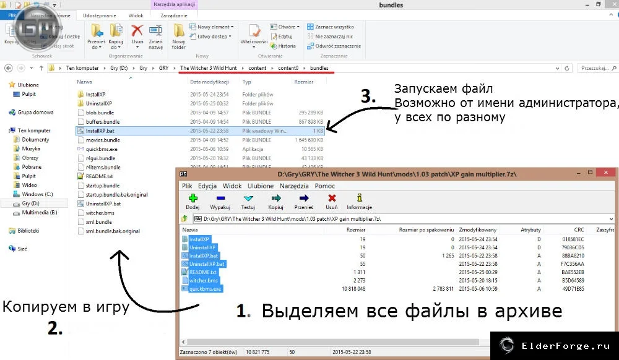Open the Narzędzia menu in 7-Zip

pyautogui.click(x=294, y=186)
